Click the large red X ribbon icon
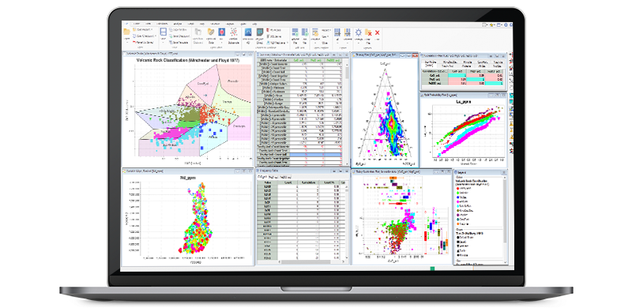 378,32
